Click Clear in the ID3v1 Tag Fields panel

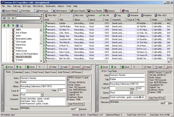coord(148,67)
